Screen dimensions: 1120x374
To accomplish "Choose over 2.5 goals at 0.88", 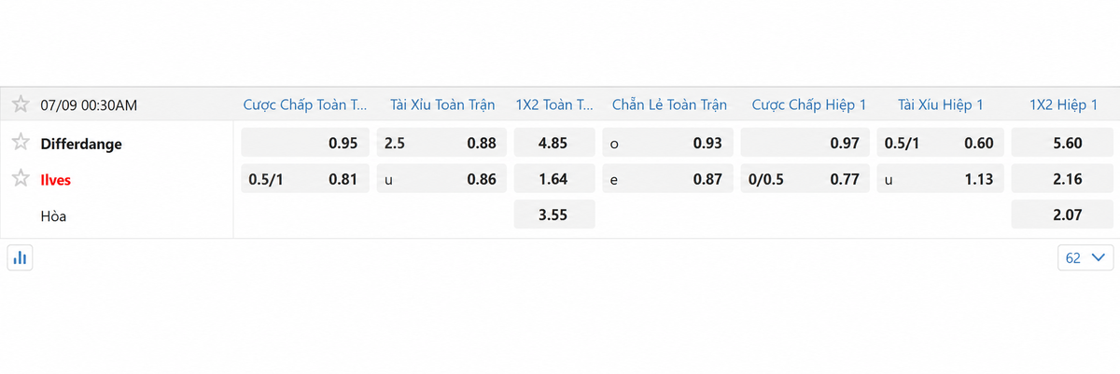I will 442,144.
